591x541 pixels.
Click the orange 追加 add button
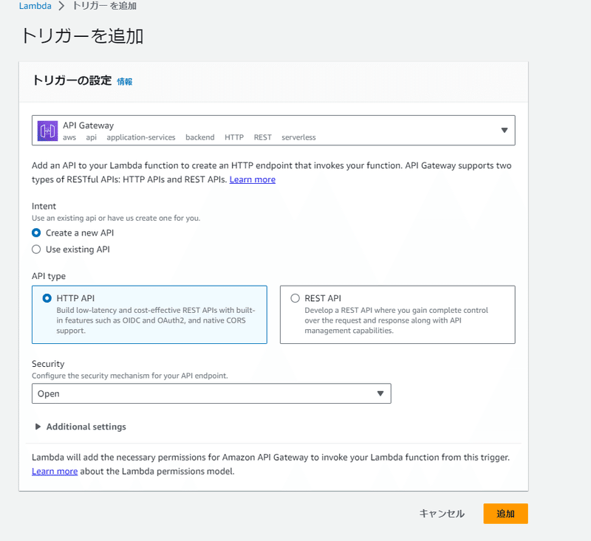(505, 514)
